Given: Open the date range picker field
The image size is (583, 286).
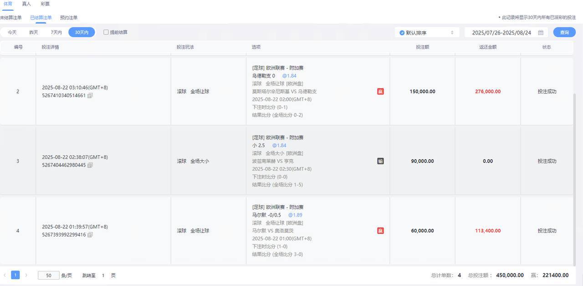Looking at the screenshot, I should pos(501,33).
